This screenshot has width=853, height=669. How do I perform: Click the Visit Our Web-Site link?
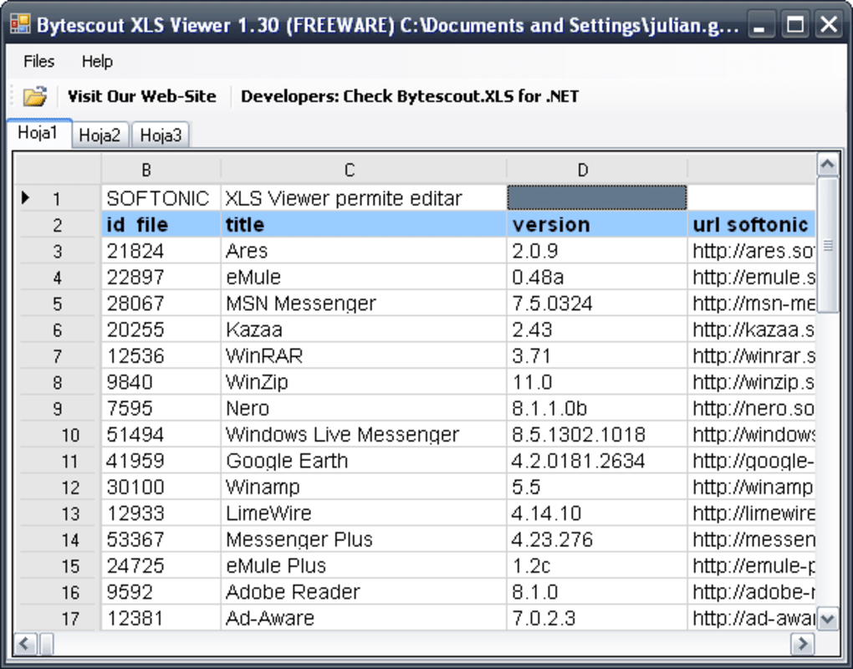pyautogui.click(x=141, y=95)
